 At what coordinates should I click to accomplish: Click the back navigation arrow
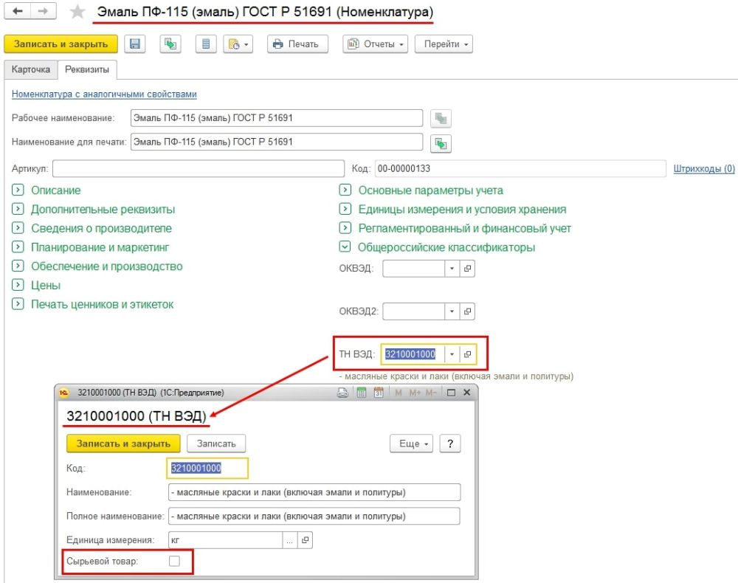click(x=18, y=11)
